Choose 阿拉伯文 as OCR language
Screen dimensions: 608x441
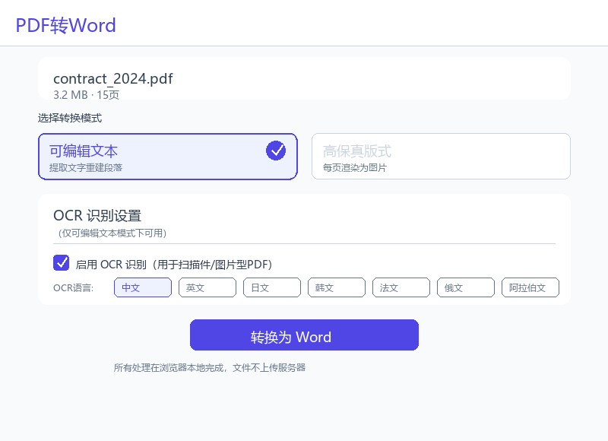(530, 288)
